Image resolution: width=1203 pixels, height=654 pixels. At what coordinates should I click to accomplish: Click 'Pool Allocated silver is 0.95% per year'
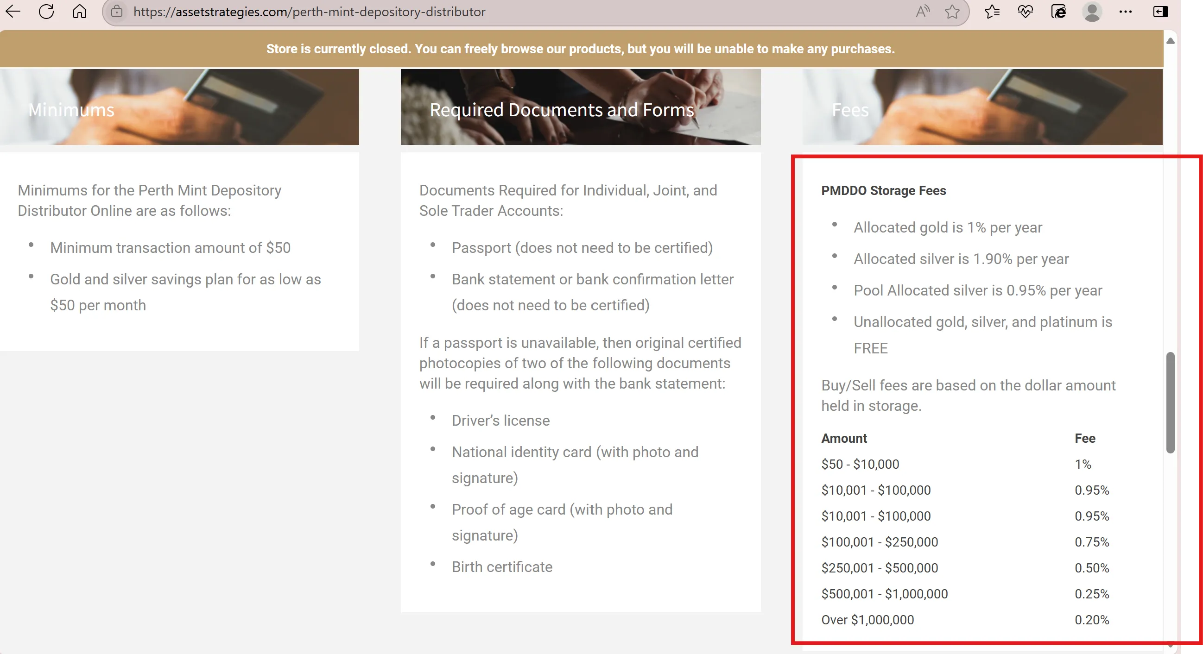pyautogui.click(x=978, y=290)
